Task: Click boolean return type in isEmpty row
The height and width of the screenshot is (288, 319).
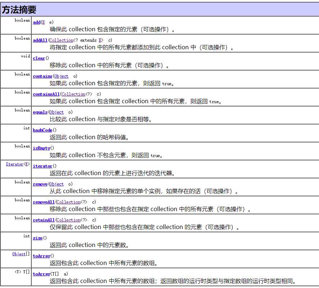Action: tap(22, 146)
